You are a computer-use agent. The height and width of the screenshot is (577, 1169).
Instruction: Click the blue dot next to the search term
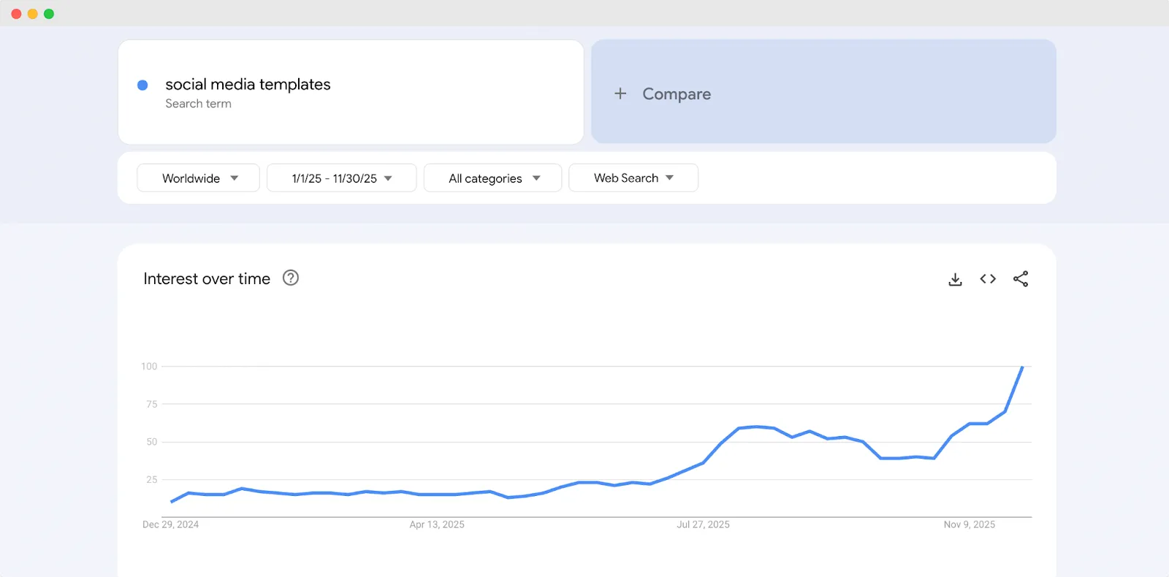[x=143, y=85]
